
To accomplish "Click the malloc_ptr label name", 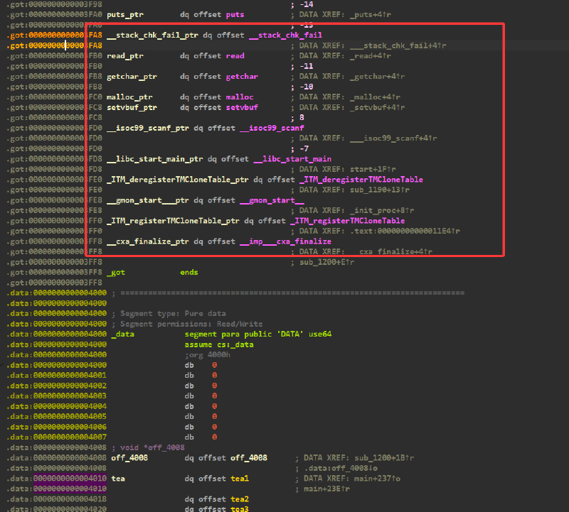I will pyautogui.click(x=129, y=97).
